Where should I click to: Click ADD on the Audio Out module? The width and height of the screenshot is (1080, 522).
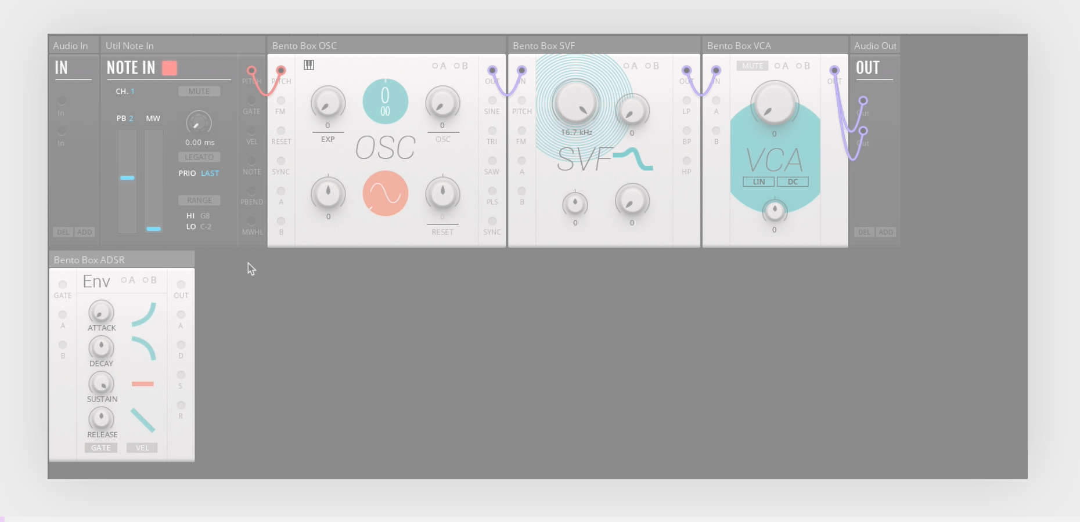(x=885, y=232)
